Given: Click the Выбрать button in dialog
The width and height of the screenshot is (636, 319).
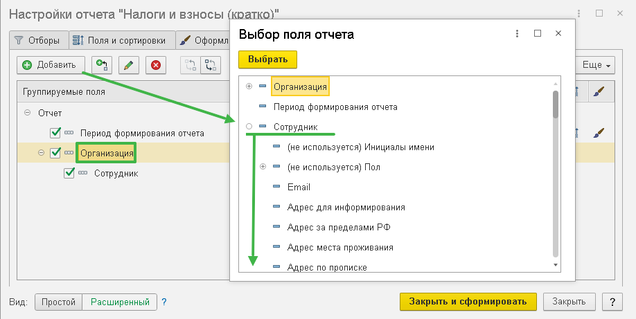Looking at the screenshot, I should click(267, 60).
